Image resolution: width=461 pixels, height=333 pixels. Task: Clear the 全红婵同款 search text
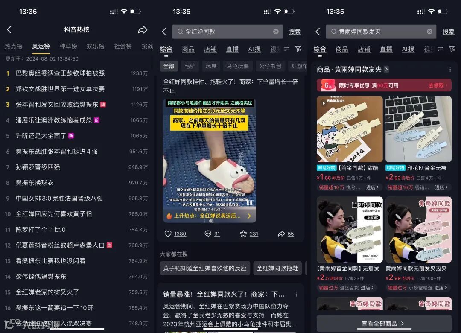[x=276, y=32]
